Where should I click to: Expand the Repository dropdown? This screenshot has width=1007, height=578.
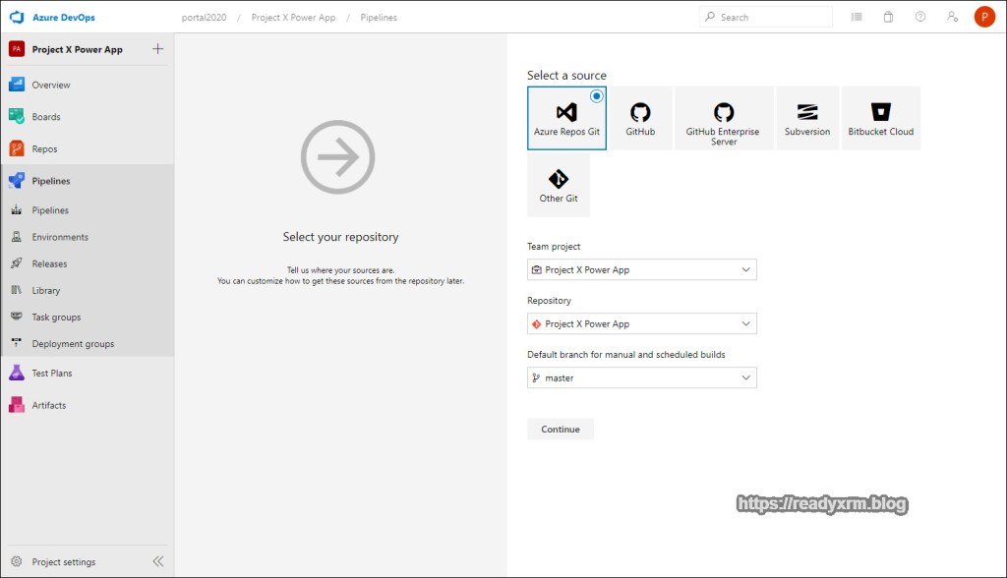coord(642,323)
